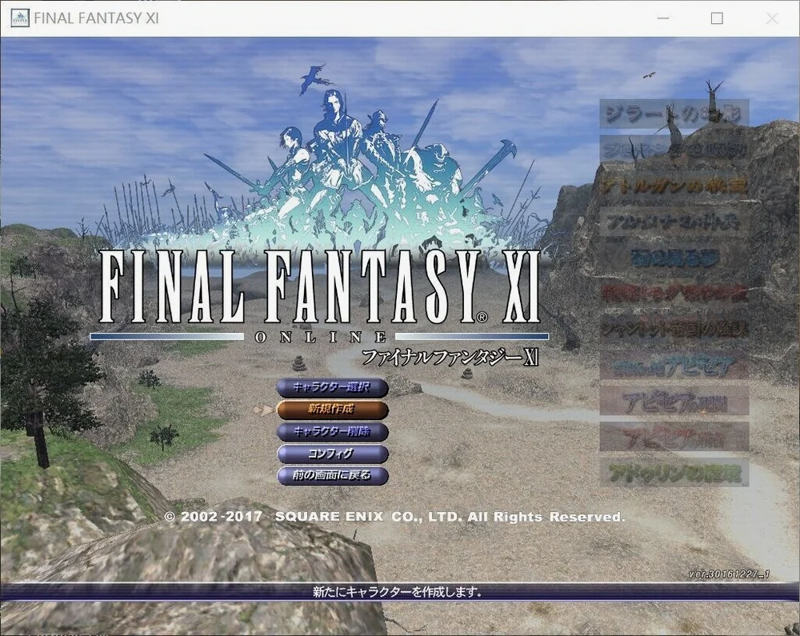
Task: Click the red アビセア logo above アドゥリンの魔境
Action: [x=674, y=437]
